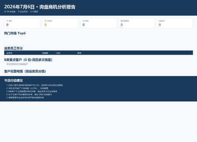This screenshot has height=142, width=197.
Task: Select the 'P3 常规' stat card
Action: 98,23
